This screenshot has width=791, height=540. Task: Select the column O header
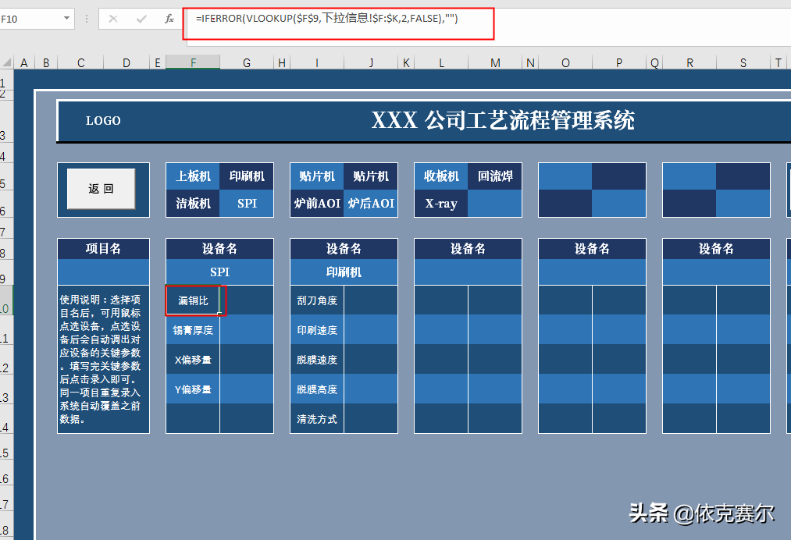[x=565, y=62]
